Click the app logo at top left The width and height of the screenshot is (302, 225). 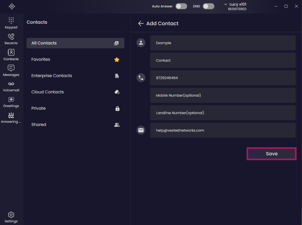coord(12,6)
